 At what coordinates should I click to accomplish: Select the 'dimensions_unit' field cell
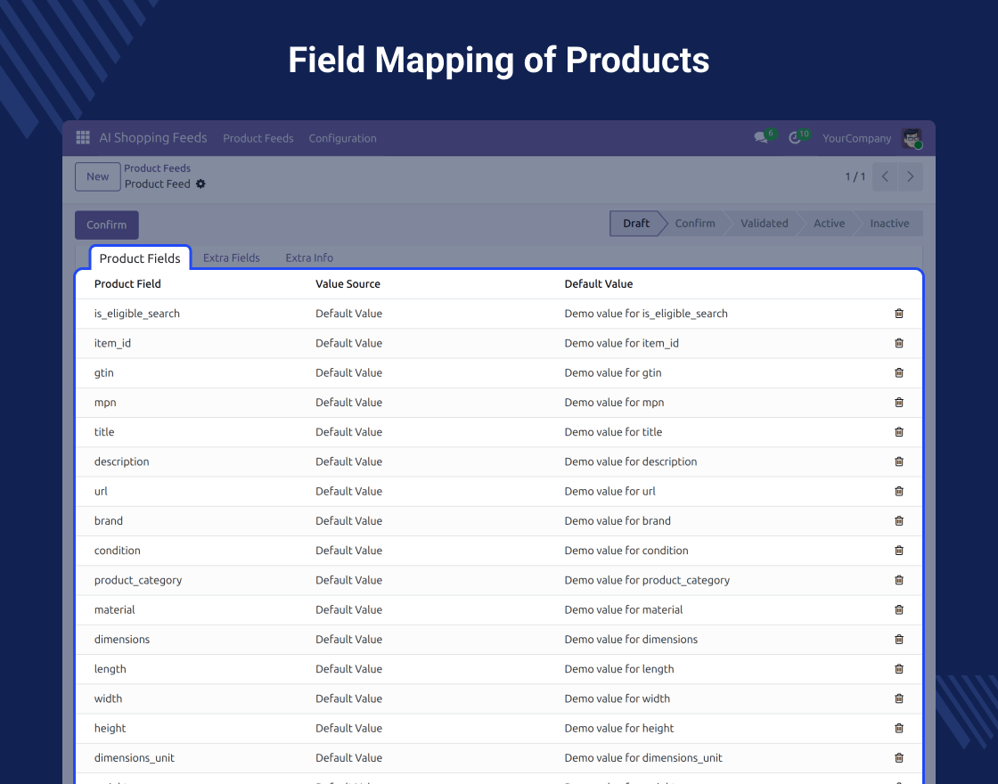click(134, 757)
